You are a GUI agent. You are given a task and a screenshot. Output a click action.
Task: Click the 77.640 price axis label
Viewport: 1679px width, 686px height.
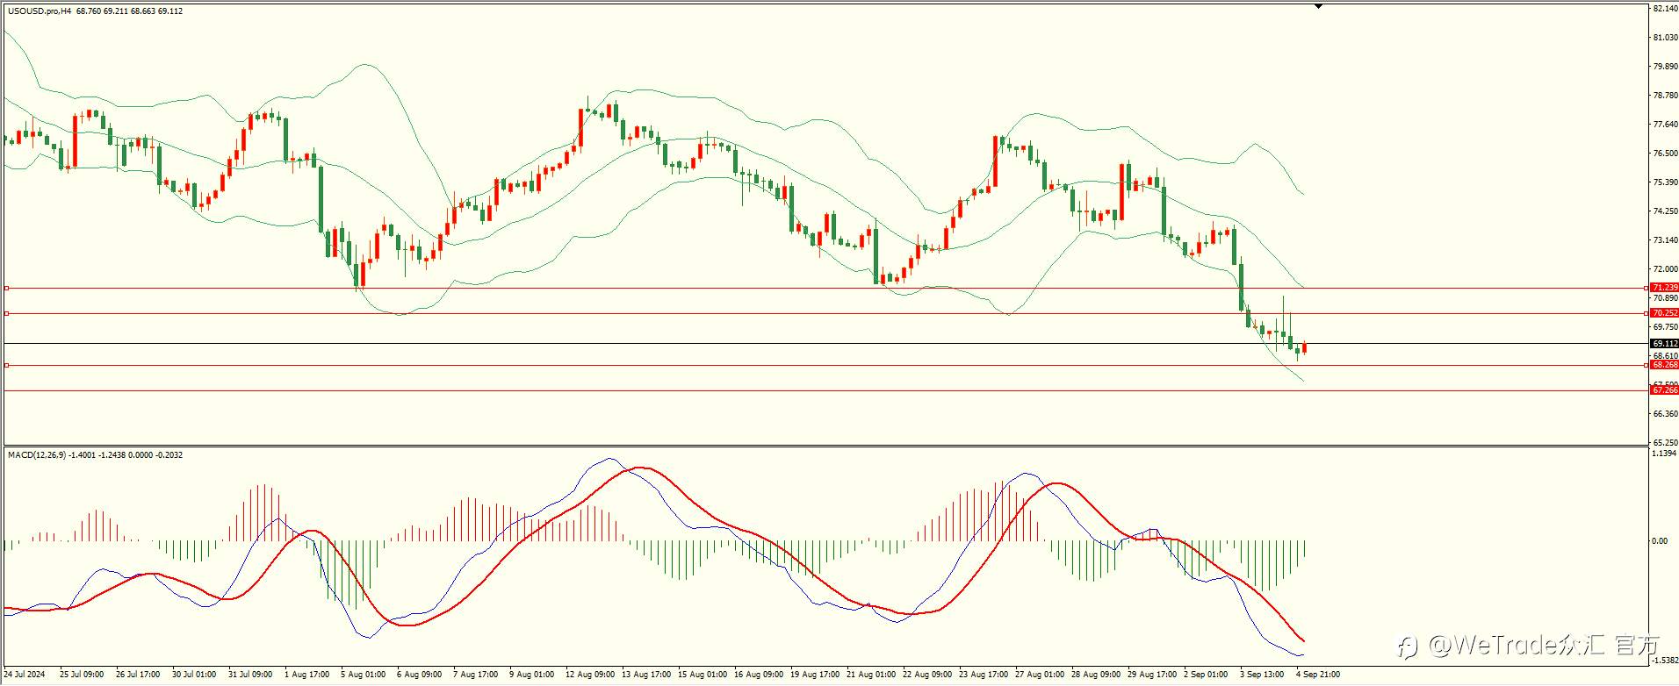pyautogui.click(x=1665, y=125)
